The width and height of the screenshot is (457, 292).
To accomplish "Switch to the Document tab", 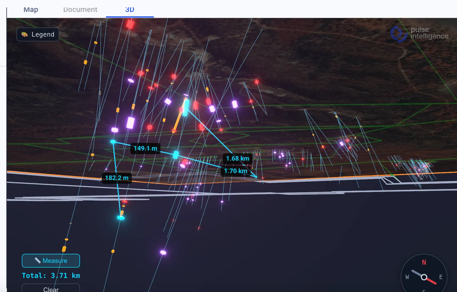I will pyautogui.click(x=80, y=10).
